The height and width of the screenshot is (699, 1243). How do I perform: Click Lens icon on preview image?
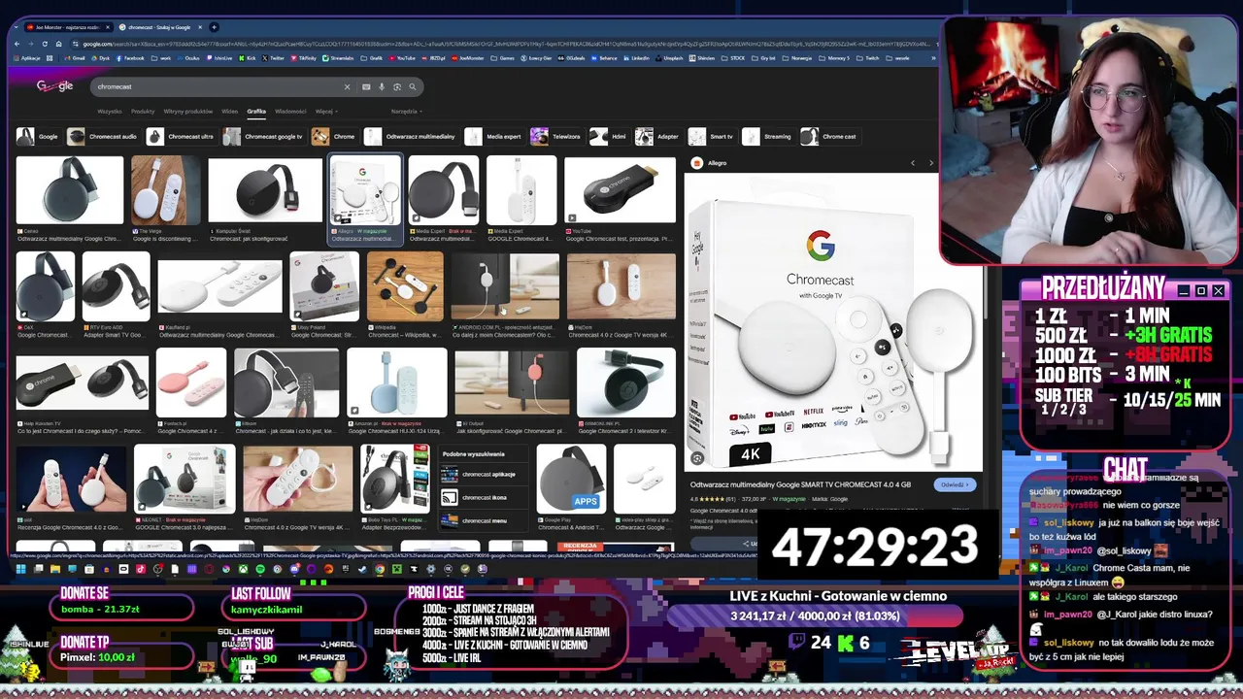[696, 458]
